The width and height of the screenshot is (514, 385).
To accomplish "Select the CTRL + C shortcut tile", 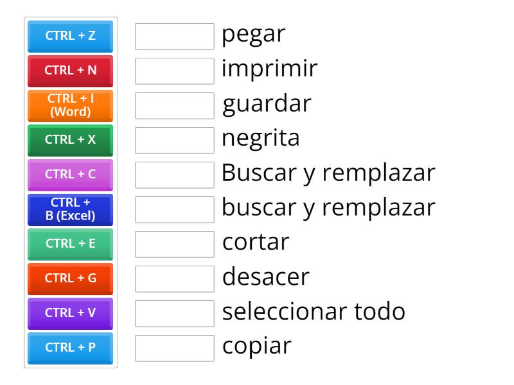I will tap(69, 175).
